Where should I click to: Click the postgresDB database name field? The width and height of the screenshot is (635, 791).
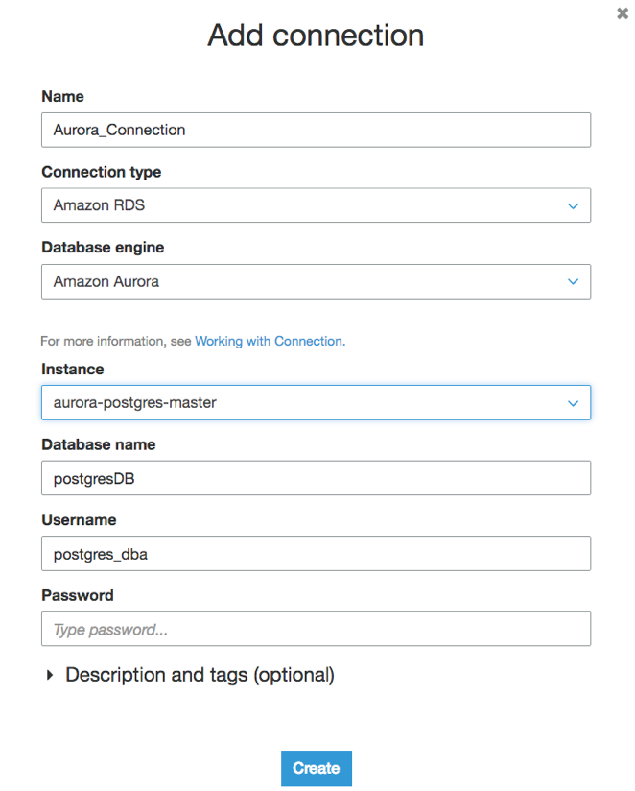pos(315,478)
